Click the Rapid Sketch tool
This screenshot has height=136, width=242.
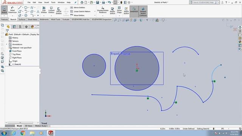[x=126, y=11]
